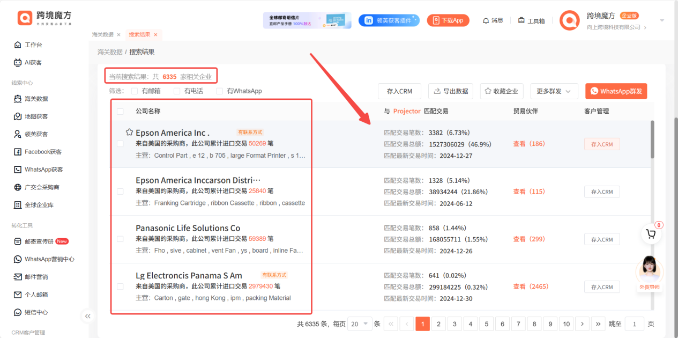Enable the 有邮箱 filter checkbox
The image size is (678, 338).
(x=135, y=91)
